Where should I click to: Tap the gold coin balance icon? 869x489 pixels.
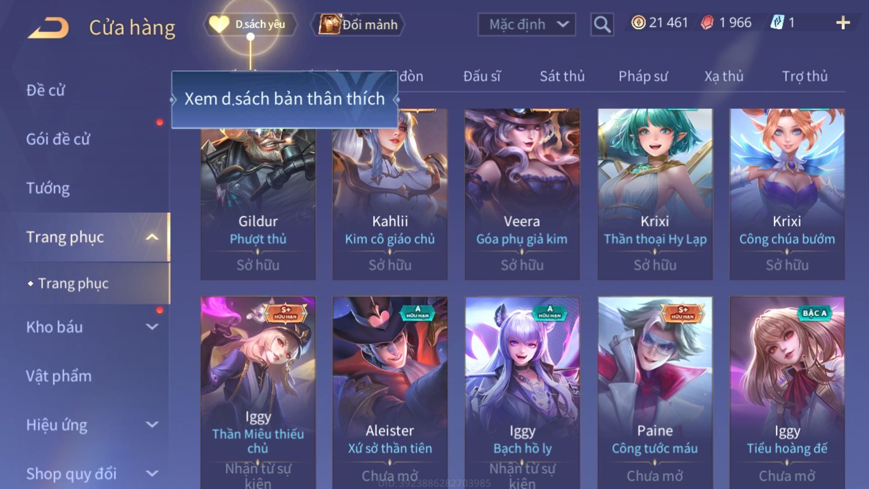(638, 23)
